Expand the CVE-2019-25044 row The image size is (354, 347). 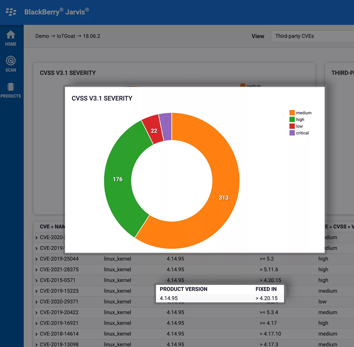point(37,259)
